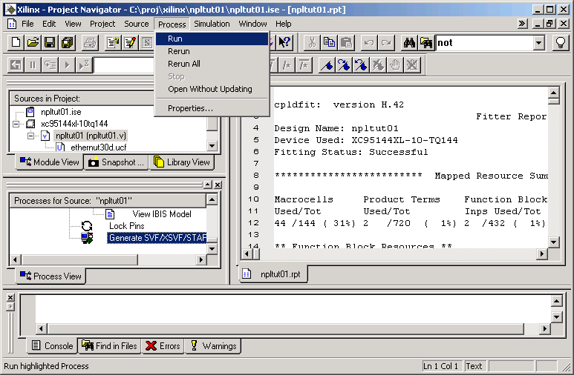Click the context help arrow-question icon
574x375 pixels.
click(284, 43)
